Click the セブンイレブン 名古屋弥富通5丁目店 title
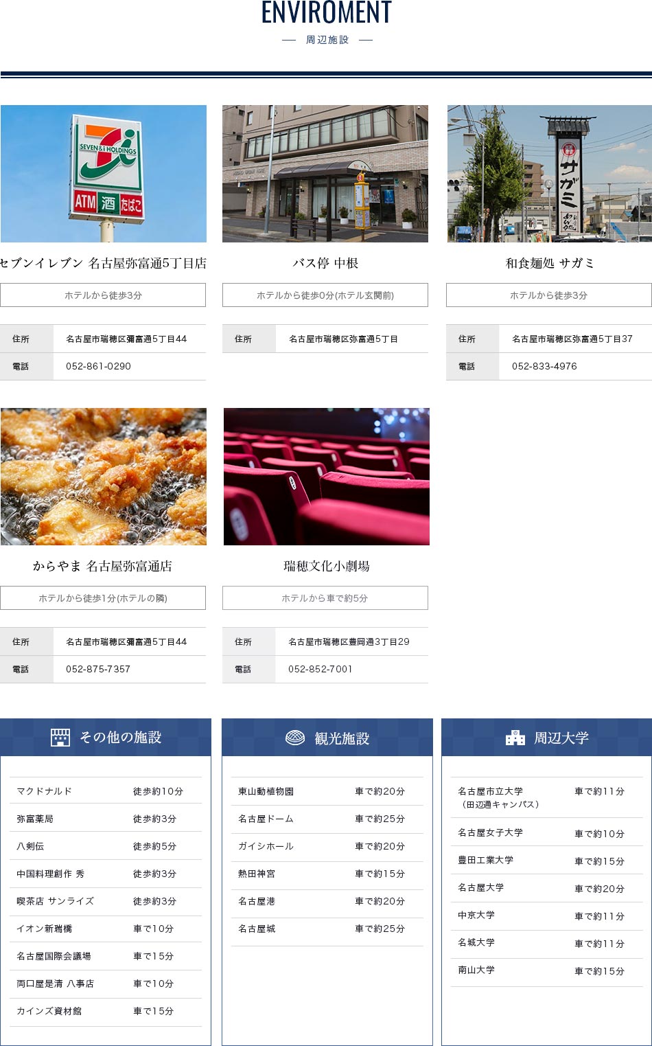Viewport: 652px width, 1046px height. coord(103,263)
